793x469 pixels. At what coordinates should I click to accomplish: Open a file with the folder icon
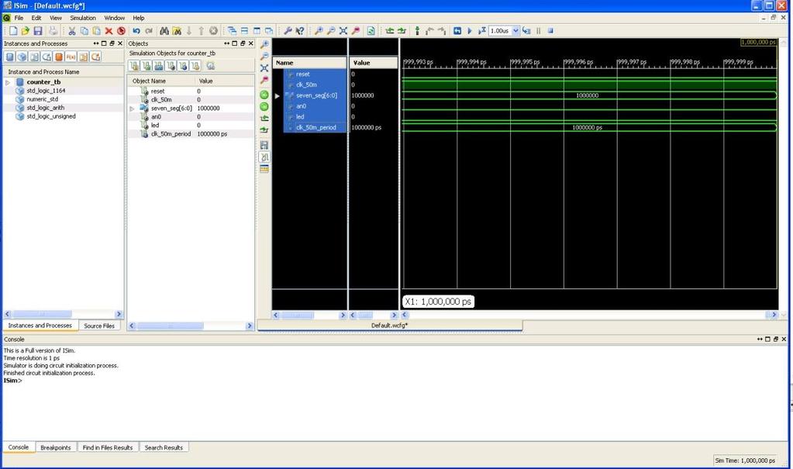point(26,31)
